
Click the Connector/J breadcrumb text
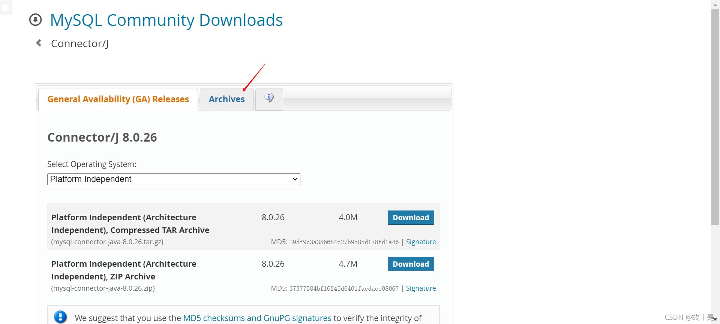click(x=80, y=44)
